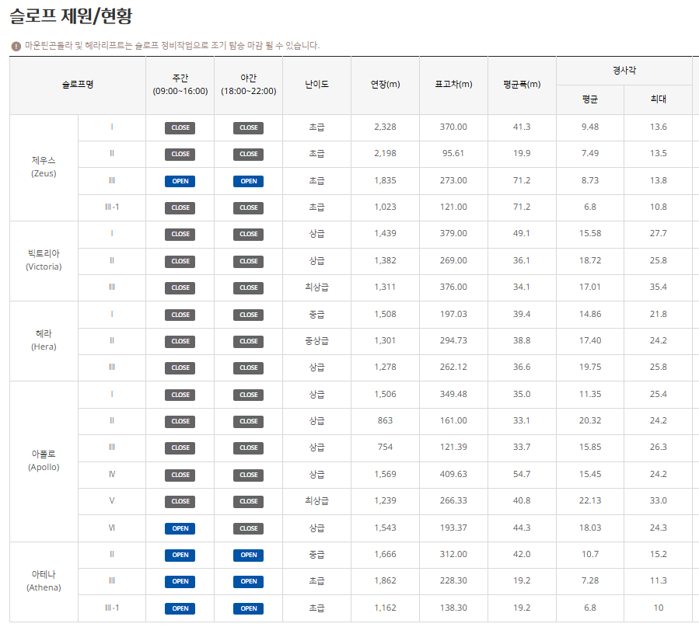
Task: Click night OPEN badge for Zeus III
Action: click(x=248, y=181)
